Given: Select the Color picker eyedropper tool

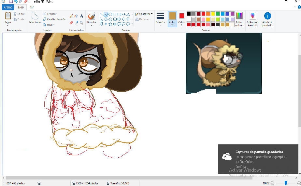Looking at the screenshot, I should 77,23.
